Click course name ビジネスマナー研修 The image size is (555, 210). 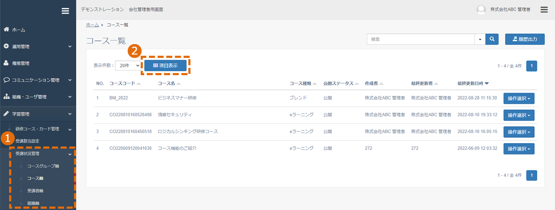pyautogui.click(x=177, y=98)
